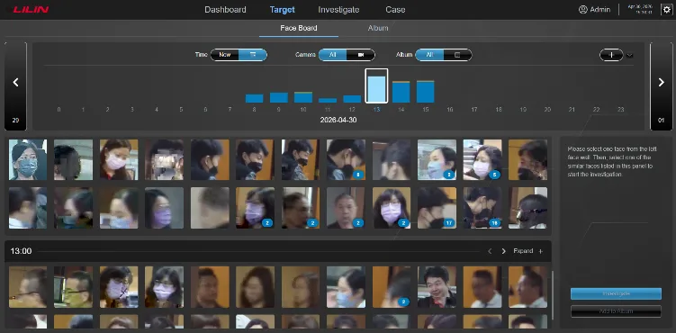676x333 pixels.
Task: Select smiling man thumbnail in 13:00 section
Action: click(437, 287)
